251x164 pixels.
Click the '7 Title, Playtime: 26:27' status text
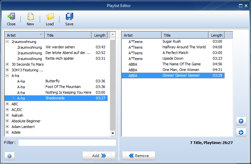(x=211, y=143)
